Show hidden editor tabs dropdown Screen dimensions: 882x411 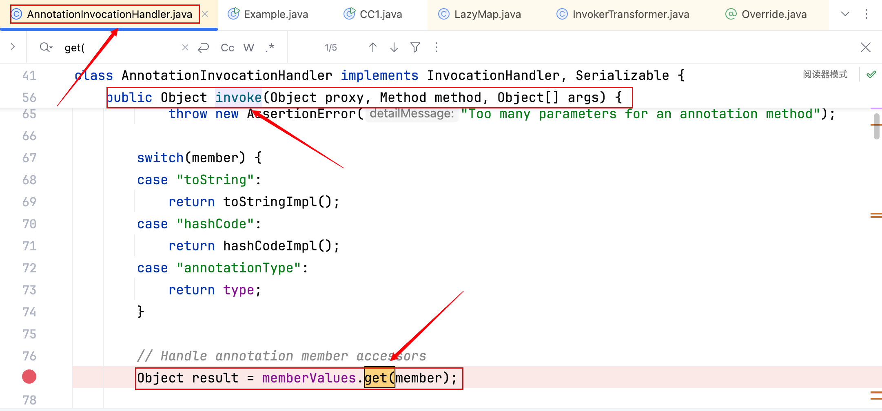click(x=845, y=14)
